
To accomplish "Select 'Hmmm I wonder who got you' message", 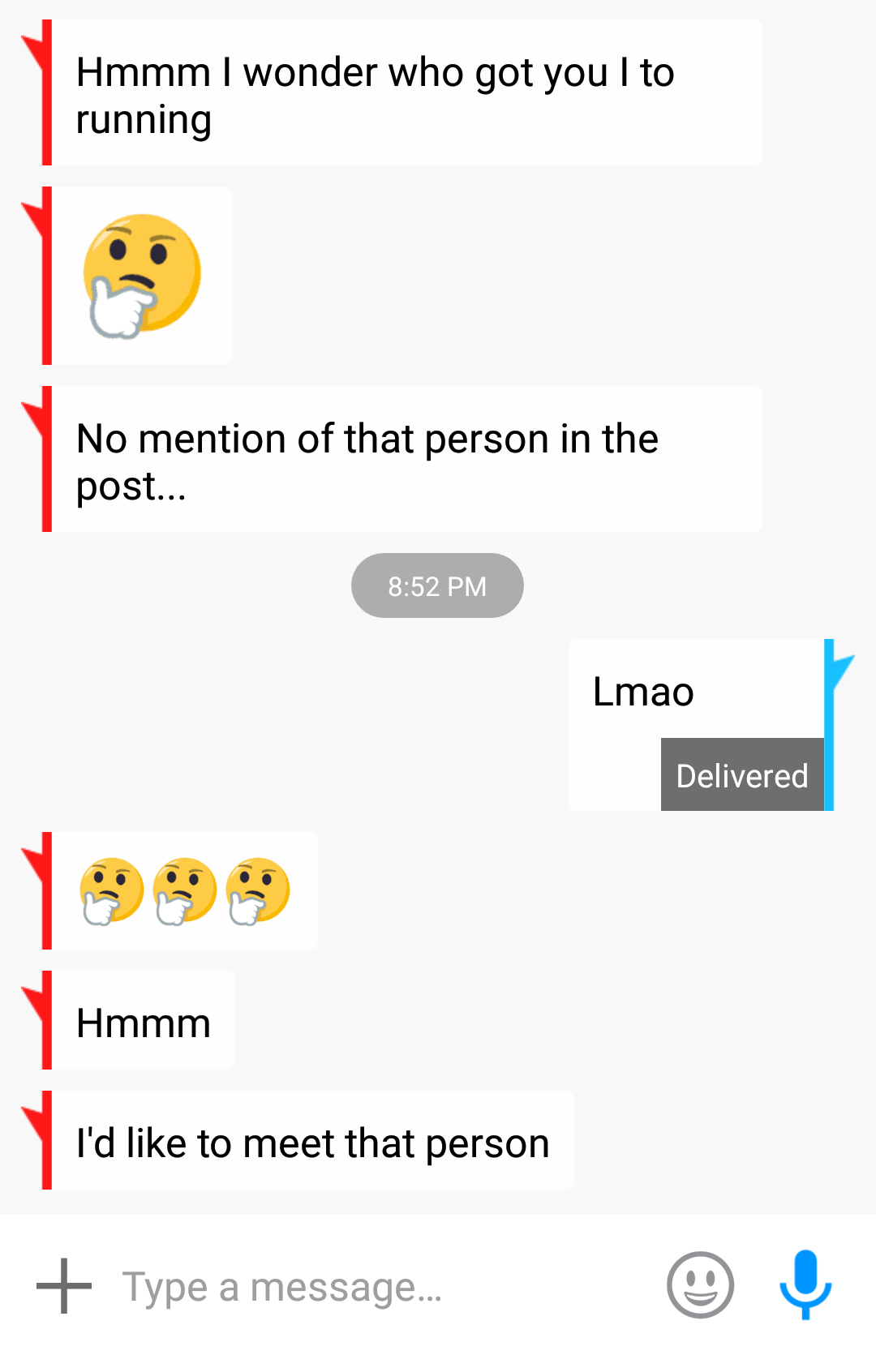I will point(406,92).
